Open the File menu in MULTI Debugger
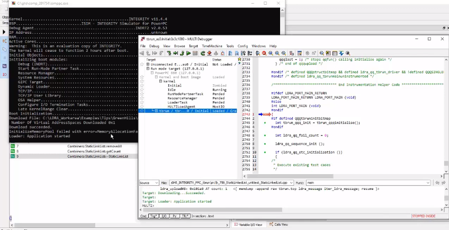This screenshot has height=230, width=449. pos(143,46)
